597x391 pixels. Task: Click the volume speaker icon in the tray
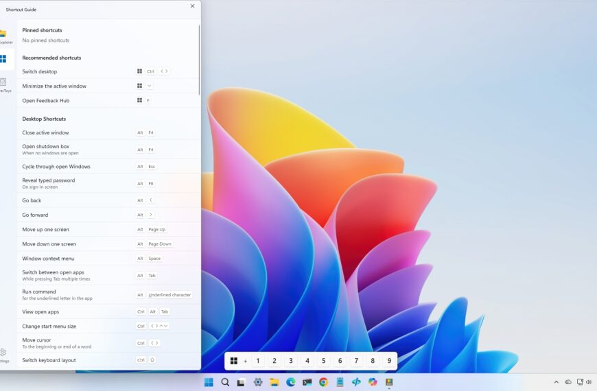589,382
